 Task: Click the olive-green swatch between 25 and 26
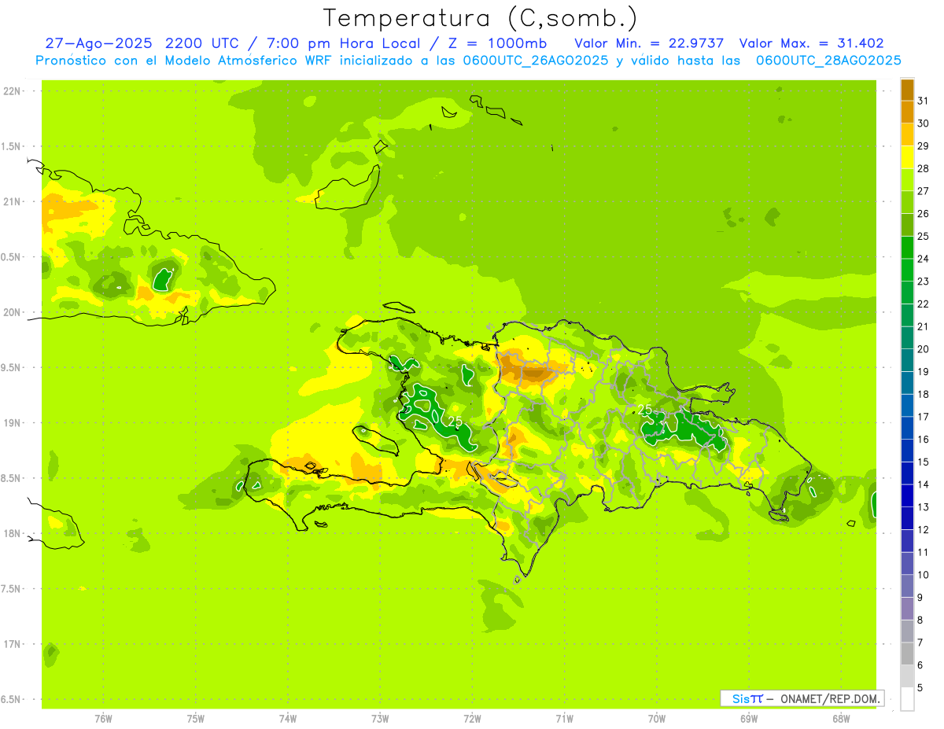click(907, 225)
